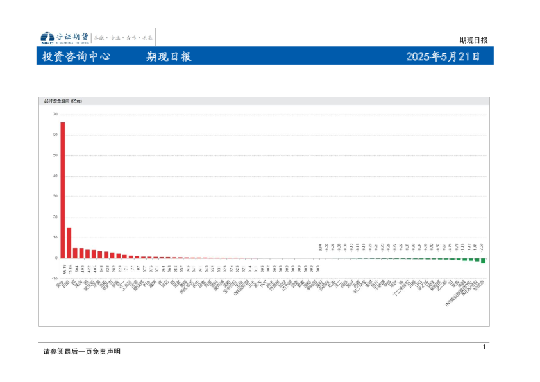Click the y-axis label -10

tap(55, 278)
